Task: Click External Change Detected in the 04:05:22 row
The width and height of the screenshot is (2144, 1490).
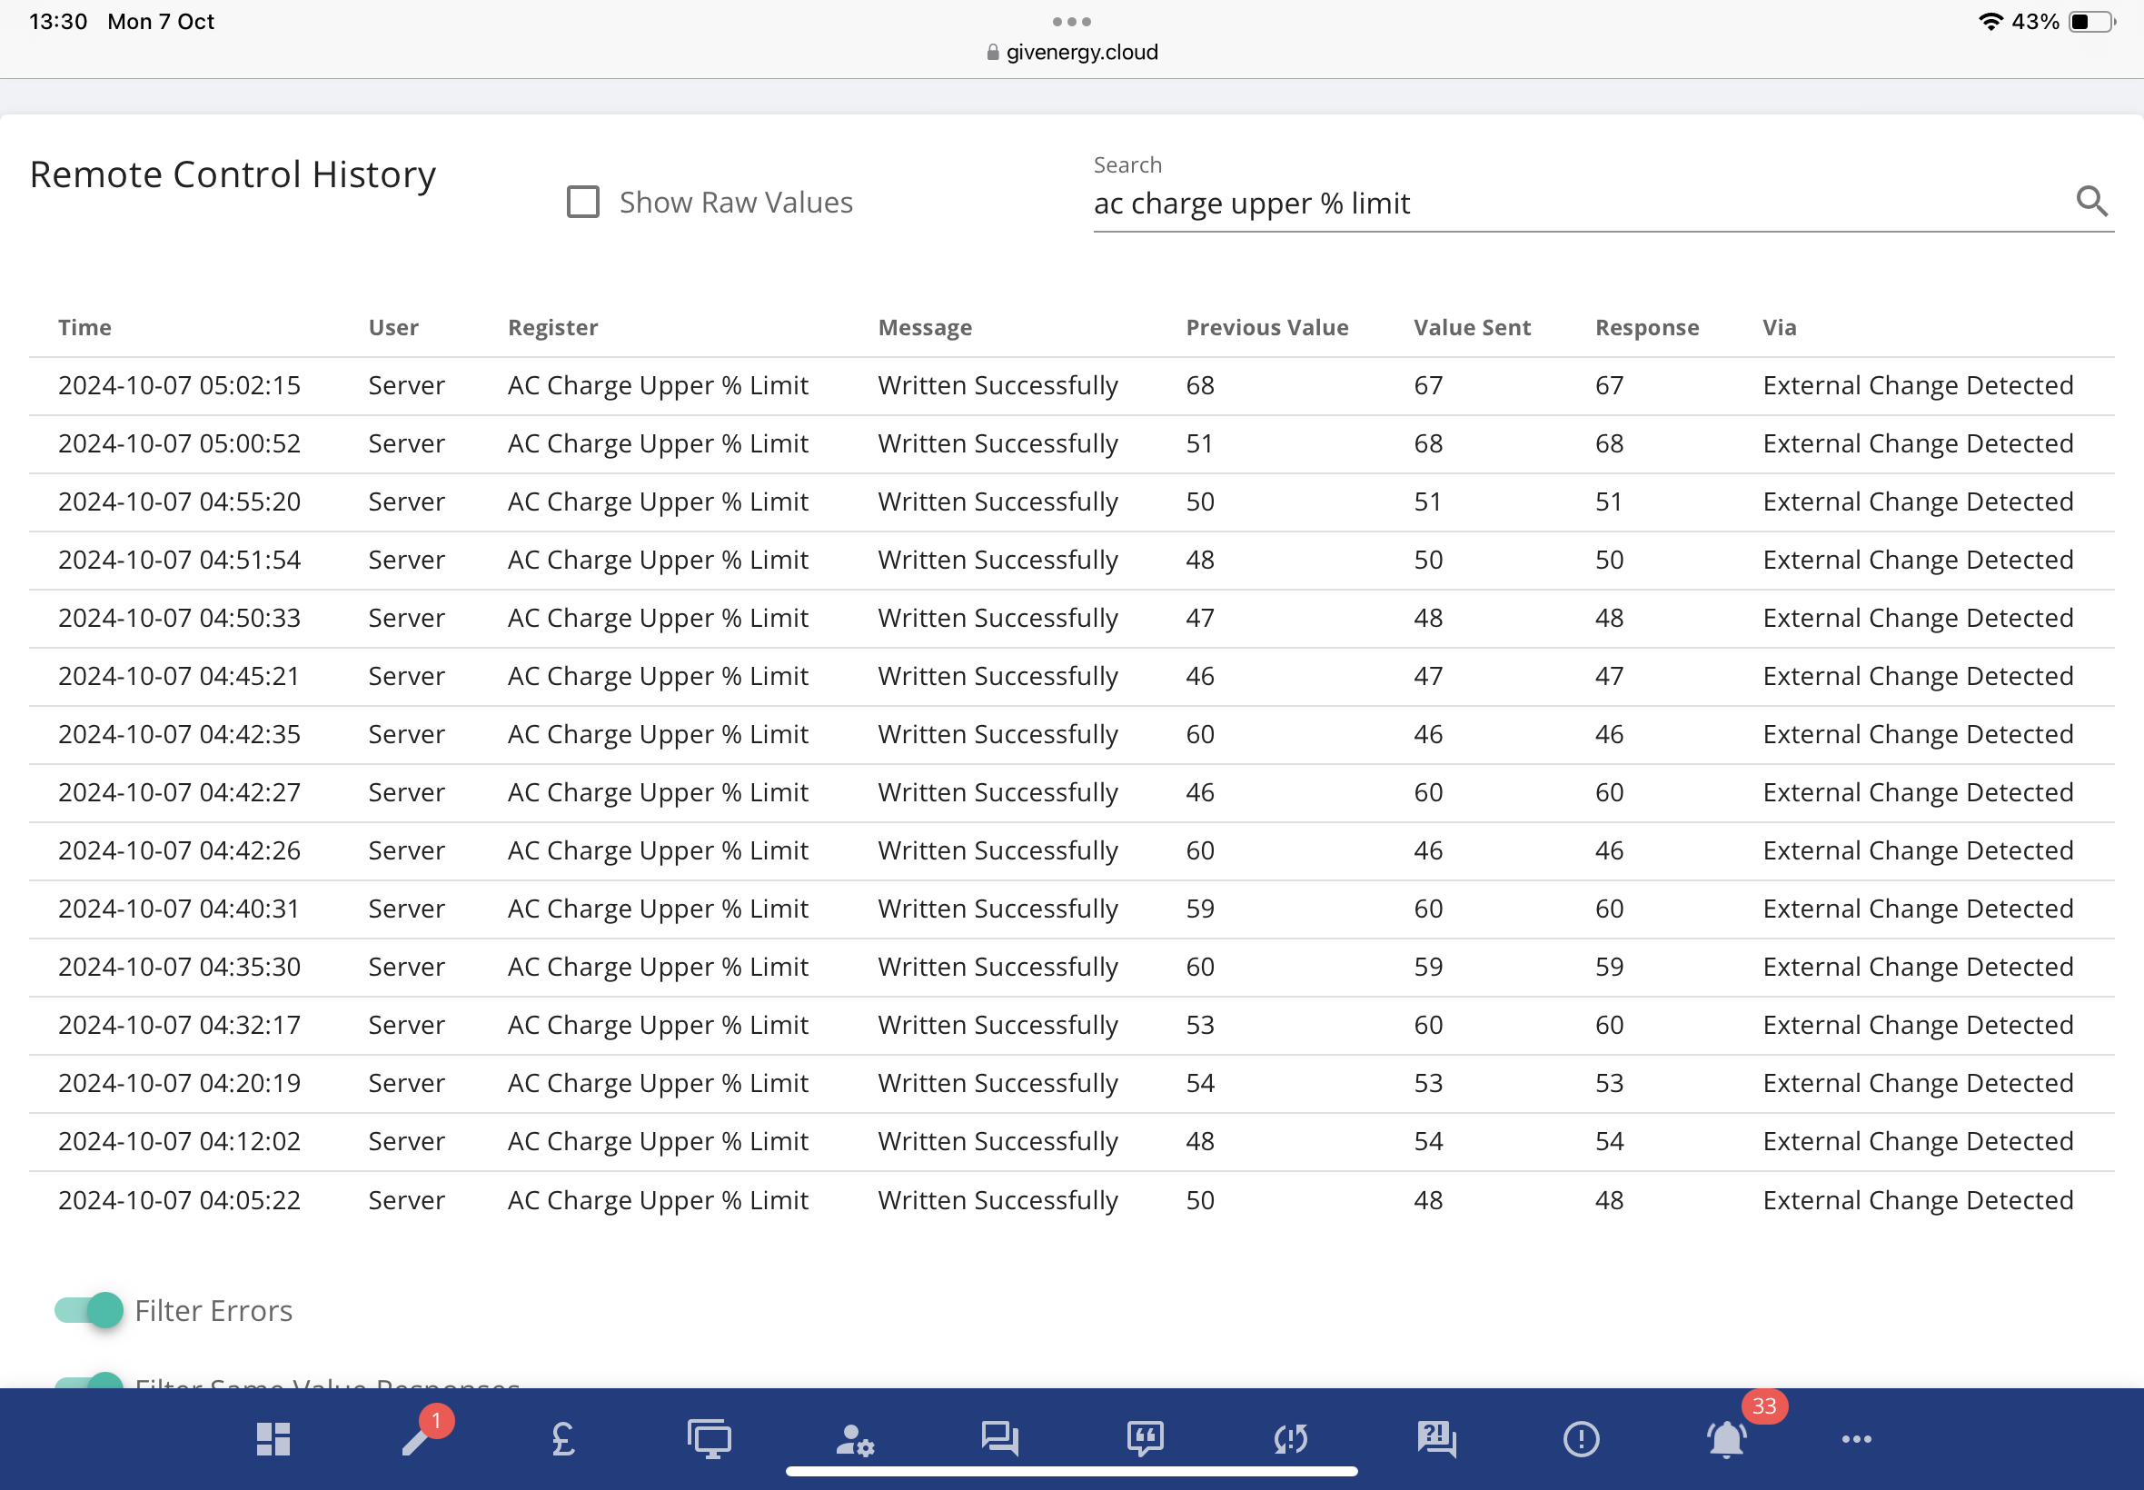Action: [x=1918, y=1199]
